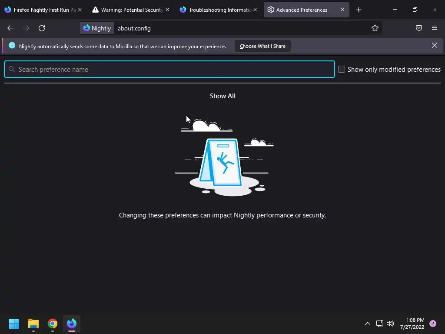Open File Explorer from the taskbar

coord(33,324)
